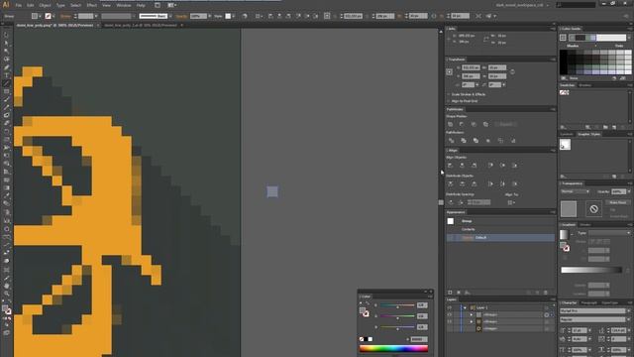Screen dimensions: 634x357
Task: Select the Type tool in toolbar
Action: [x=7, y=75]
